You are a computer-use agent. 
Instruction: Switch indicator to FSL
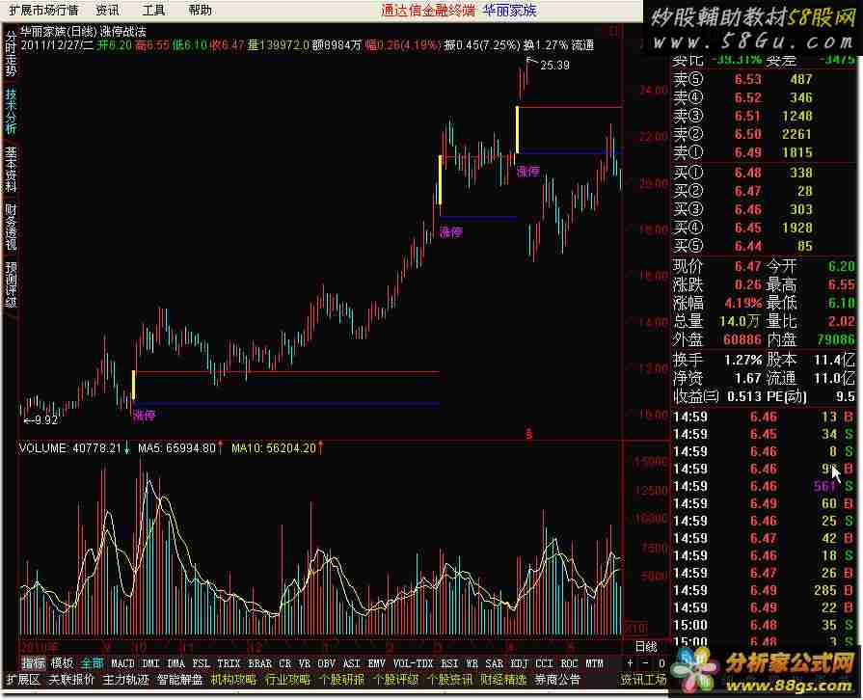[201, 663]
